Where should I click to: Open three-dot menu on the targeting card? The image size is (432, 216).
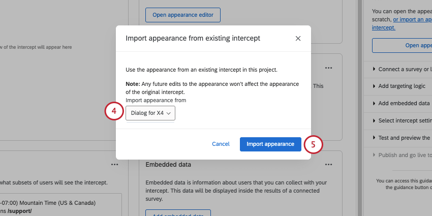pyautogui.click(x=114, y=165)
